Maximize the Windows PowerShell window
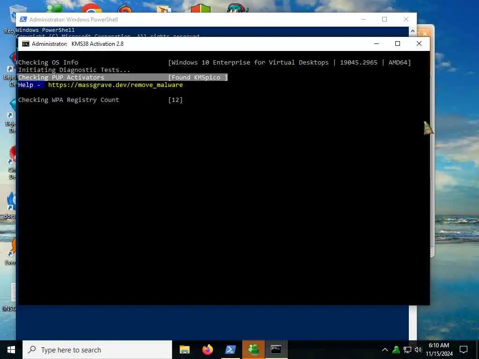The width and height of the screenshot is (479, 359). click(385, 19)
